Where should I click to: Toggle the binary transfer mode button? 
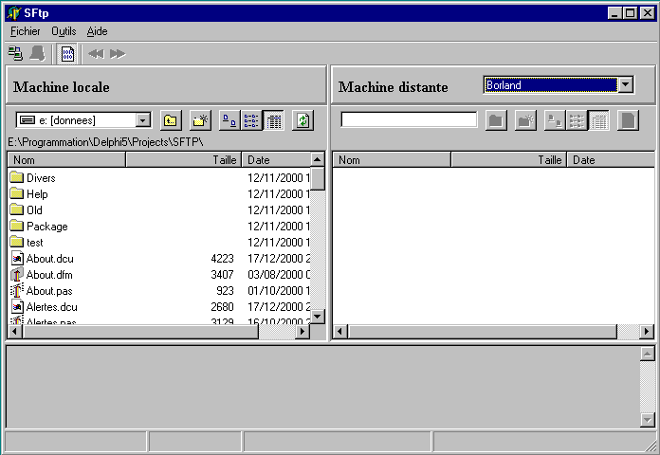67,54
